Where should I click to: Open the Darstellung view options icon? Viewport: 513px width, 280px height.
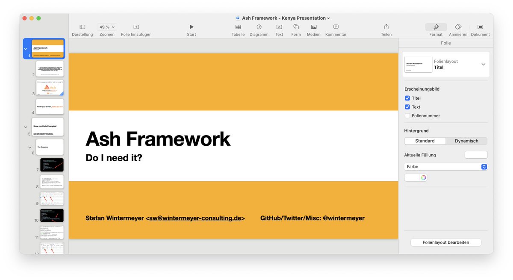[83, 27]
